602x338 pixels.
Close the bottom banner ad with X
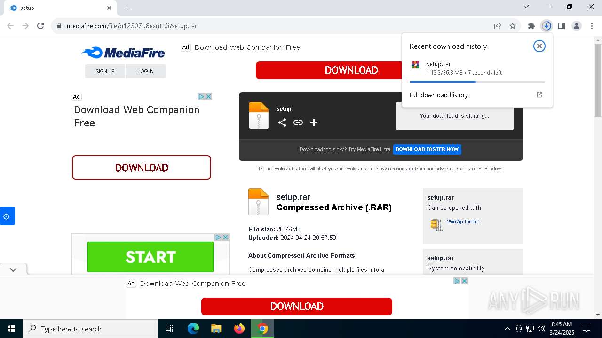coord(465,281)
